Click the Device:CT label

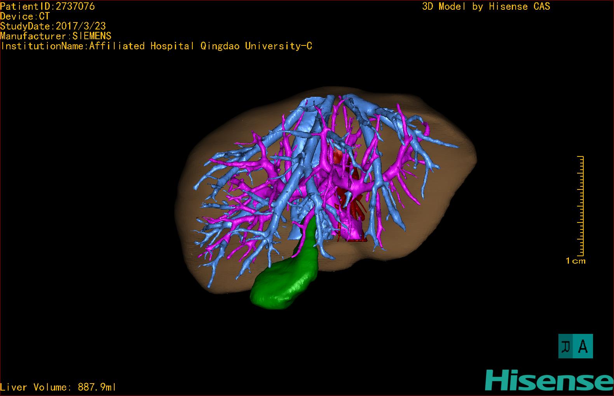click(x=25, y=16)
